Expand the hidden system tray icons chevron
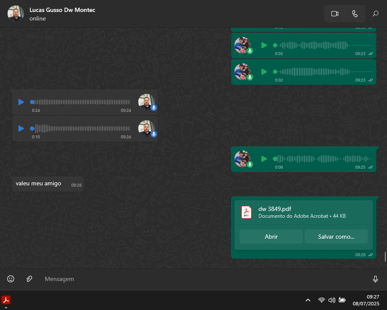The height and width of the screenshot is (310, 387). pos(308,300)
